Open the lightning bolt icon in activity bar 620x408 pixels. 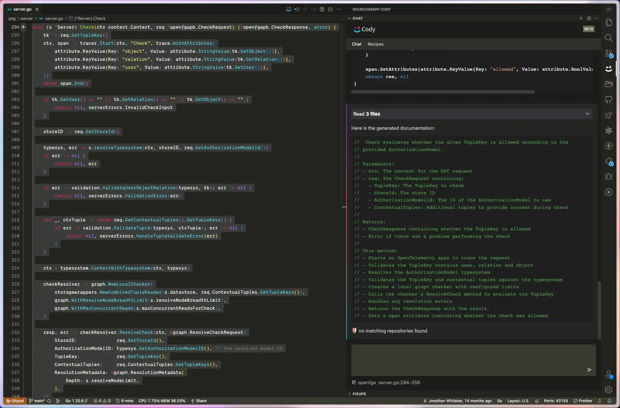coord(608,146)
